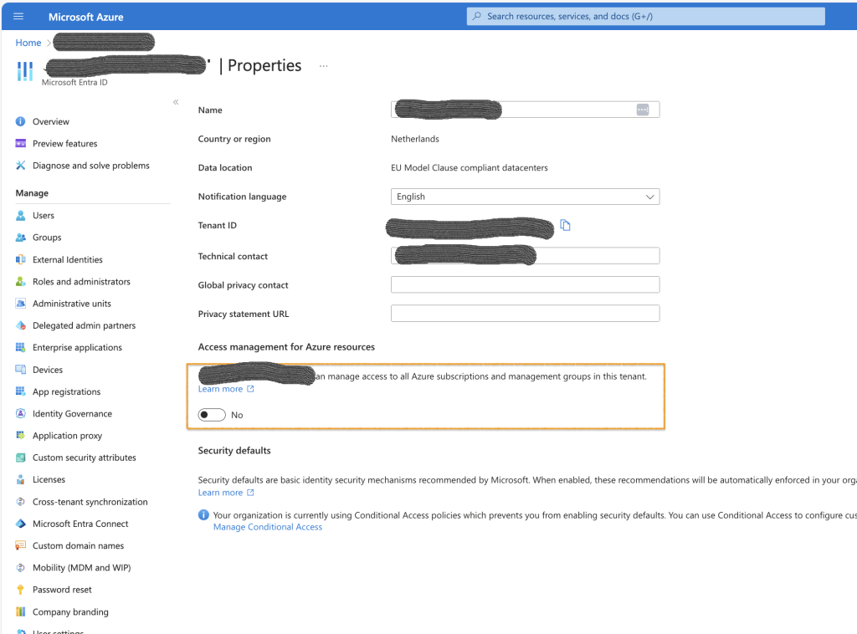
Task: Click the Identity Governance icon
Action: point(21,414)
